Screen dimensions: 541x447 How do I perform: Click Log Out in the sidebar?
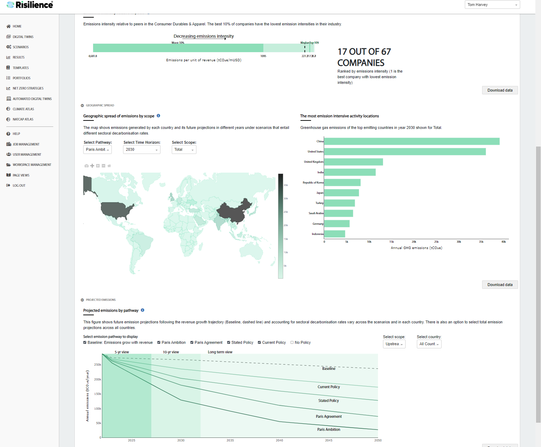tap(19, 186)
